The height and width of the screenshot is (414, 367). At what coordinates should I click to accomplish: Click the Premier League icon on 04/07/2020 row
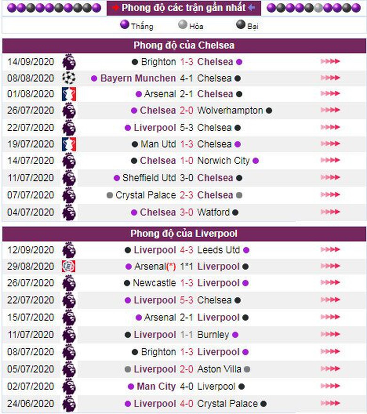click(x=69, y=212)
